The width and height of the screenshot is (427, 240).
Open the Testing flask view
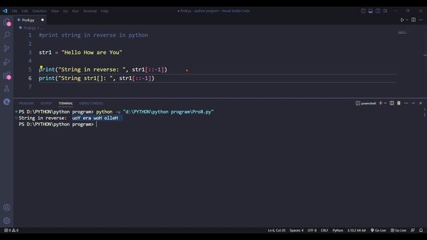7,89
